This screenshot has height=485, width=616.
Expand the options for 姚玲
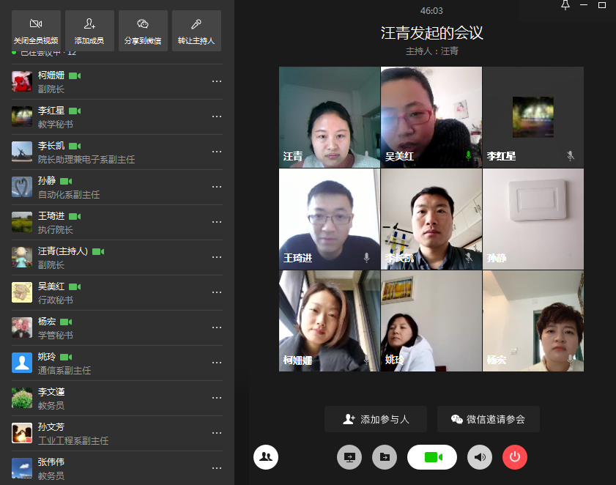217,363
